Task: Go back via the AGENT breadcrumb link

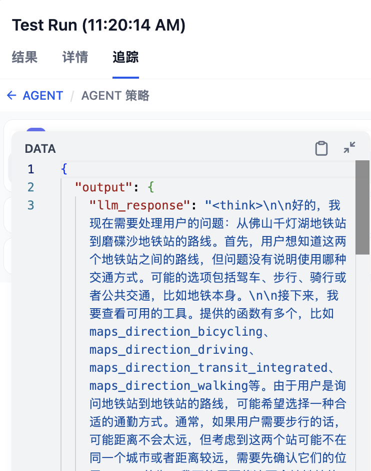Action: pos(43,95)
